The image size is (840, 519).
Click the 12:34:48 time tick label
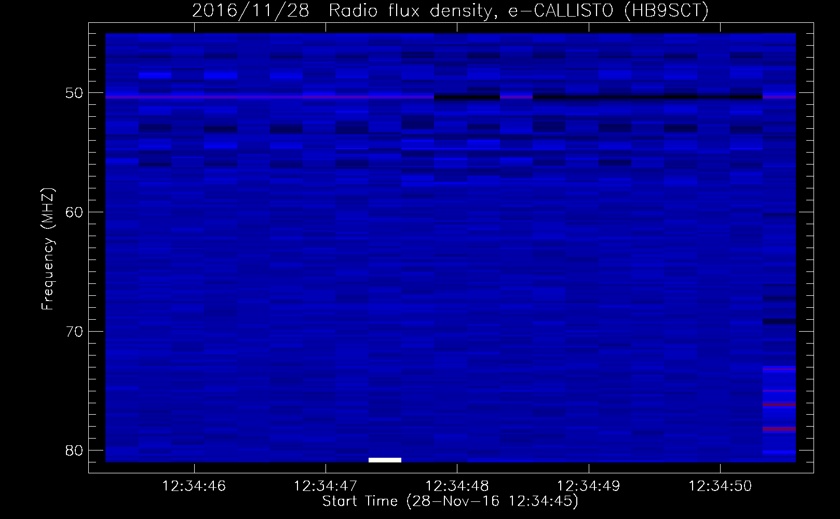coord(457,486)
